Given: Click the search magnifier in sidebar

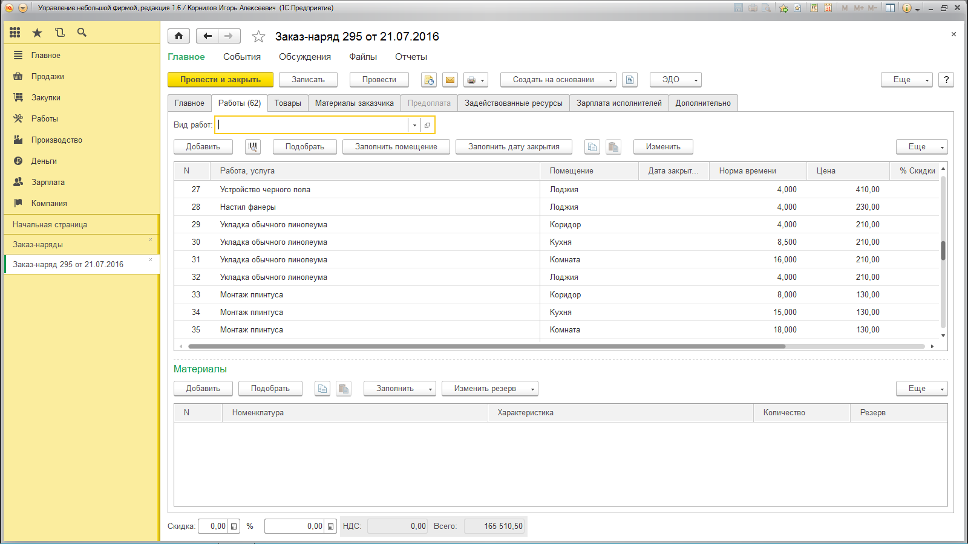Looking at the screenshot, I should click(82, 33).
